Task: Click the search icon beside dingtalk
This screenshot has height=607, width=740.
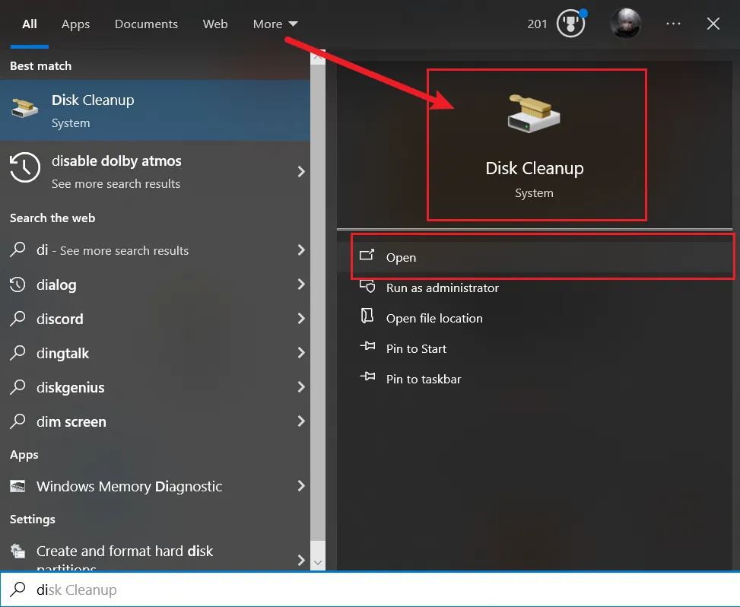Action: coord(18,353)
